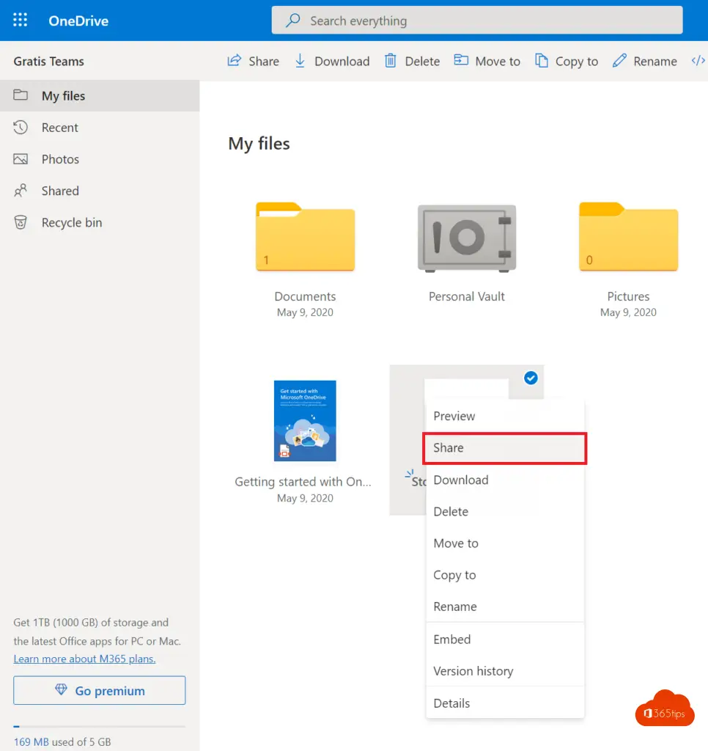Screen dimensions: 708x751
Task: Click the Photos image icon in sidebar
Action: [21, 159]
